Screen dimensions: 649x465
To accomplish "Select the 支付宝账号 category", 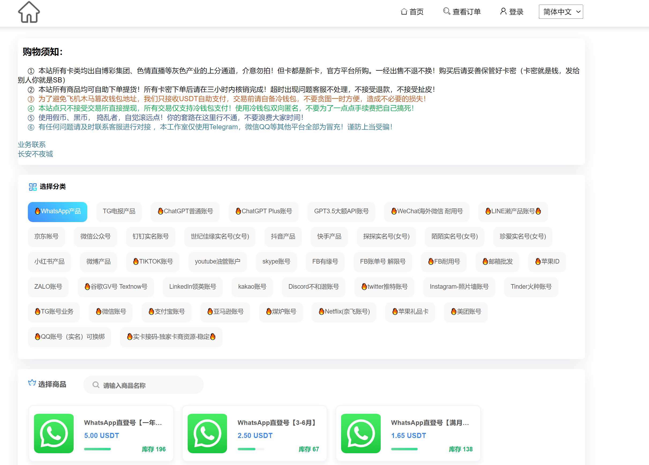I will click(167, 312).
